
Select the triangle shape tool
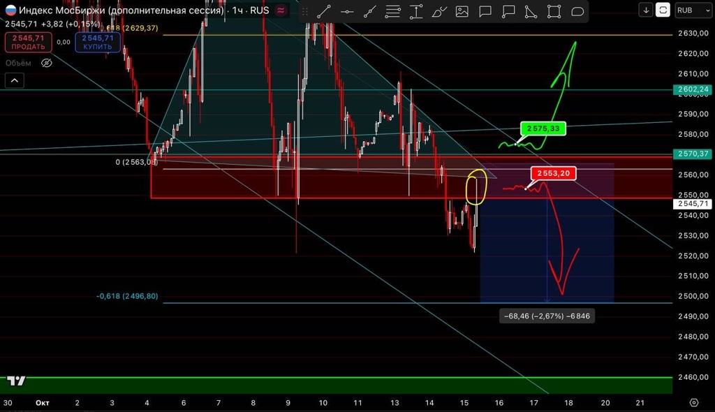(x=531, y=11)
